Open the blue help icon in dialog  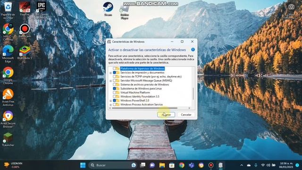(193, 50)
